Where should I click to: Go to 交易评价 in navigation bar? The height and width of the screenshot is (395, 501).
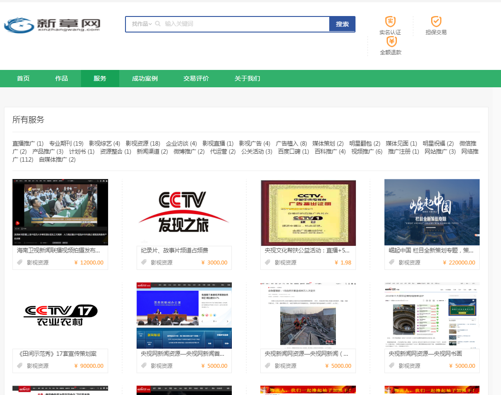(196, 78)
